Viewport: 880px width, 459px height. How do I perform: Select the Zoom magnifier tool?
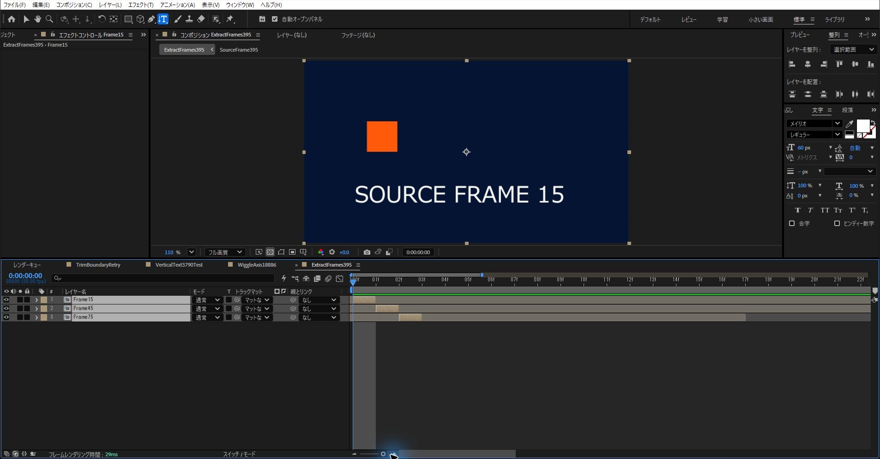49,19
